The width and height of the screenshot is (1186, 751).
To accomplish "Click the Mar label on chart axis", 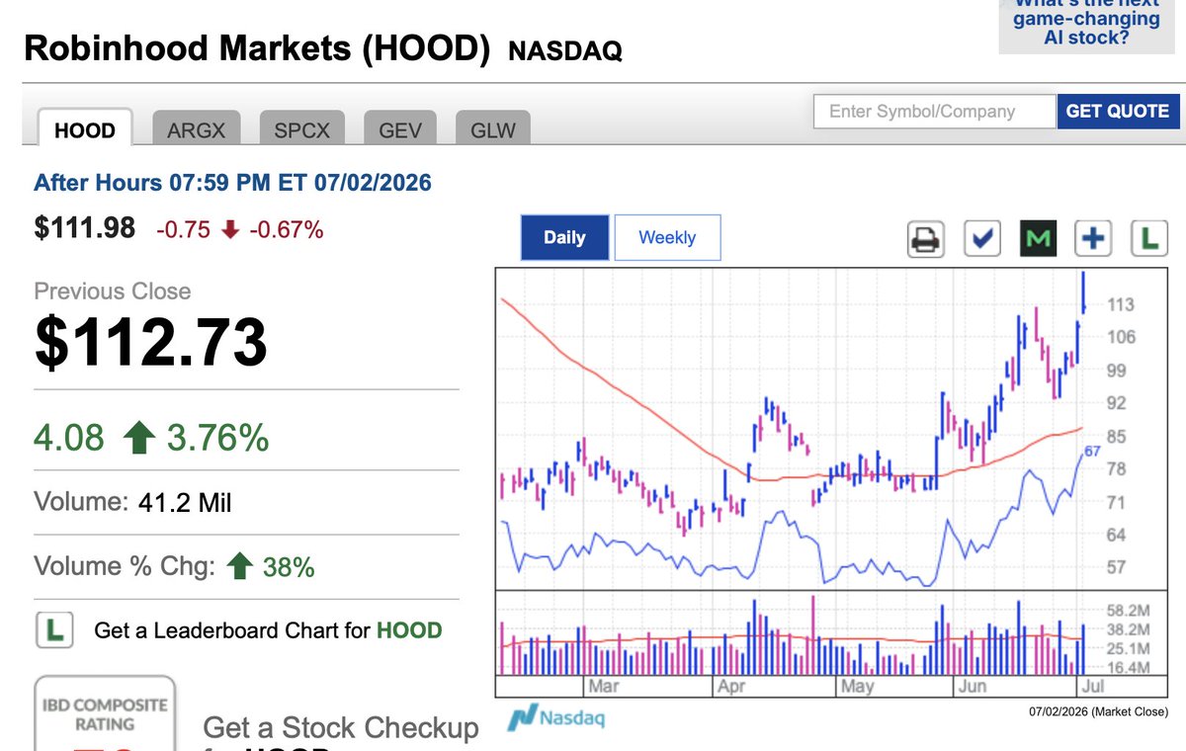I will (603, 686).
